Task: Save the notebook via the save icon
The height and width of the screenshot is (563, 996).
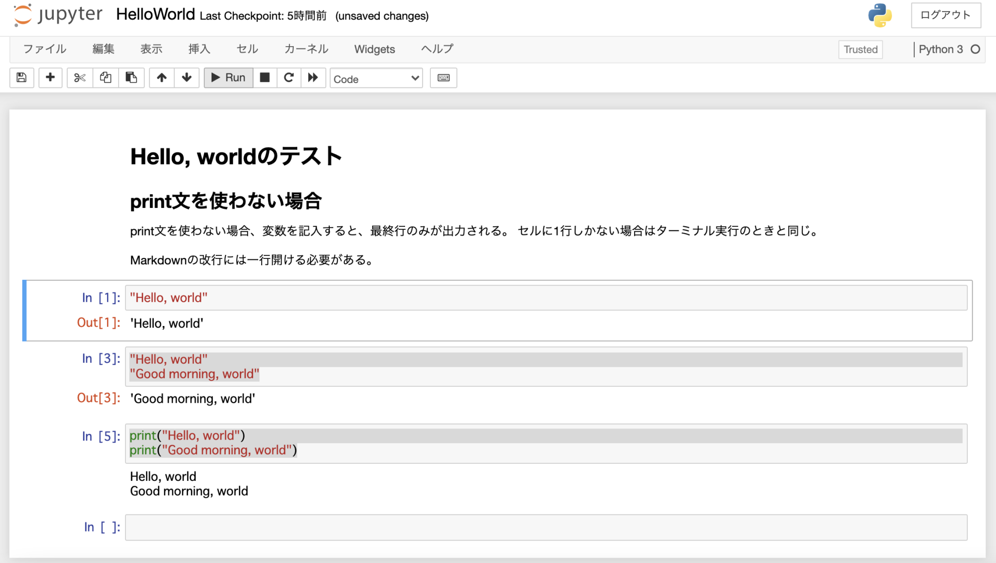Action: [21, 78]
